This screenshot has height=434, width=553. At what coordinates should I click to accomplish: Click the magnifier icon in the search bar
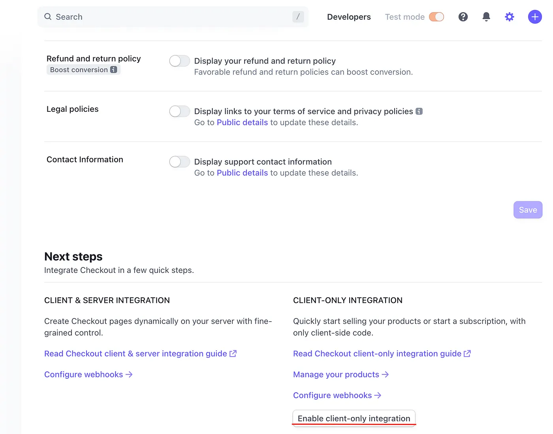point(48,17)
